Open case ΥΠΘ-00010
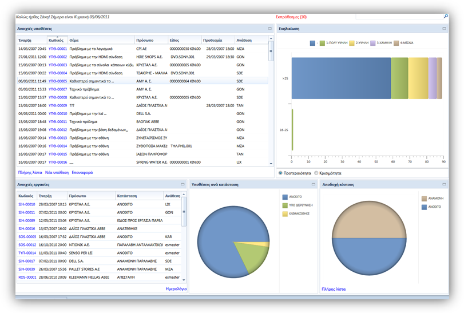The height and width of the screenshot is (313, 464). [x=58, y=114]
